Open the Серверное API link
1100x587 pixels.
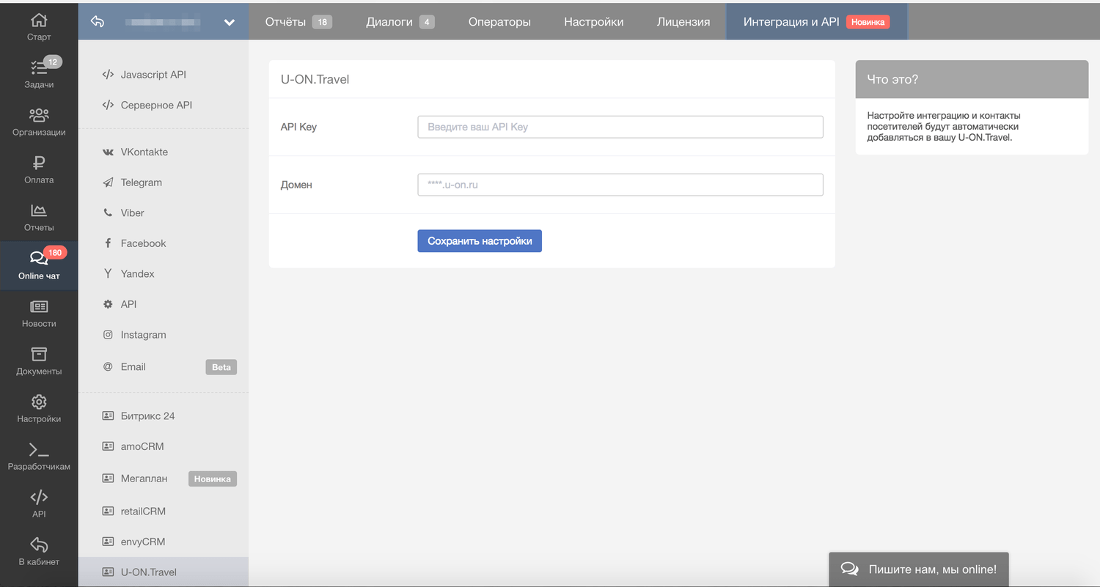pyautogui.click(x=156, y=105)
